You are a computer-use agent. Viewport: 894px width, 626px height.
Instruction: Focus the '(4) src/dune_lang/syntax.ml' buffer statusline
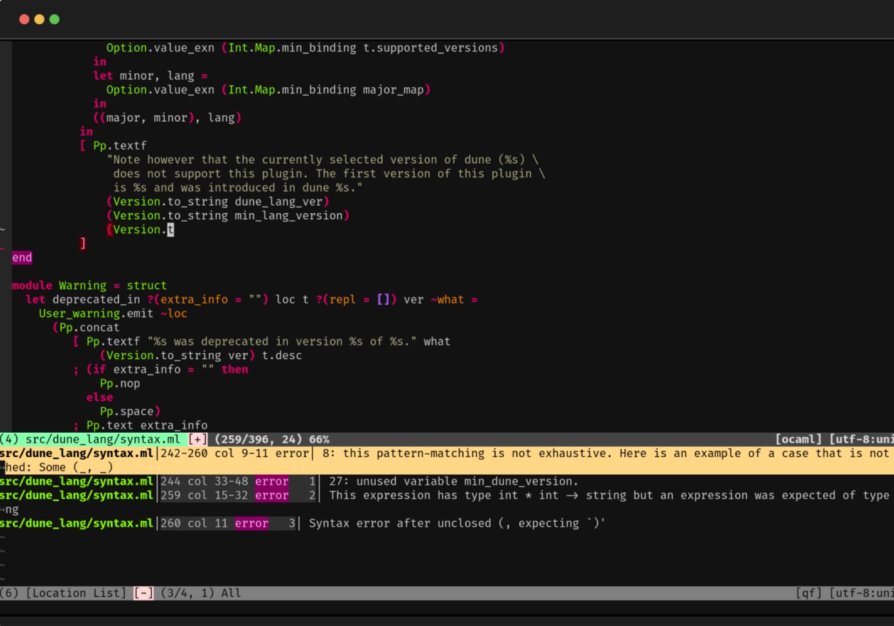click(x=90, y=440)
